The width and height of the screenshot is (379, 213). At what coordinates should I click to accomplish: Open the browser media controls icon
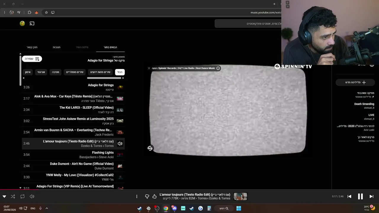[x=19, y=12]
